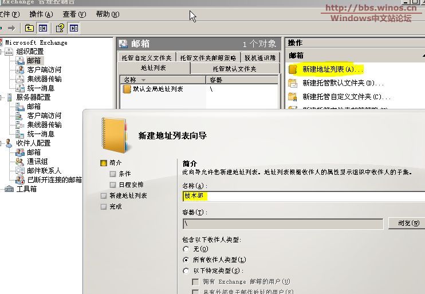Toggle the show/hide console tree toolbar icon
The height and width of the screenshot is (294, 425).
pos(44,28)
